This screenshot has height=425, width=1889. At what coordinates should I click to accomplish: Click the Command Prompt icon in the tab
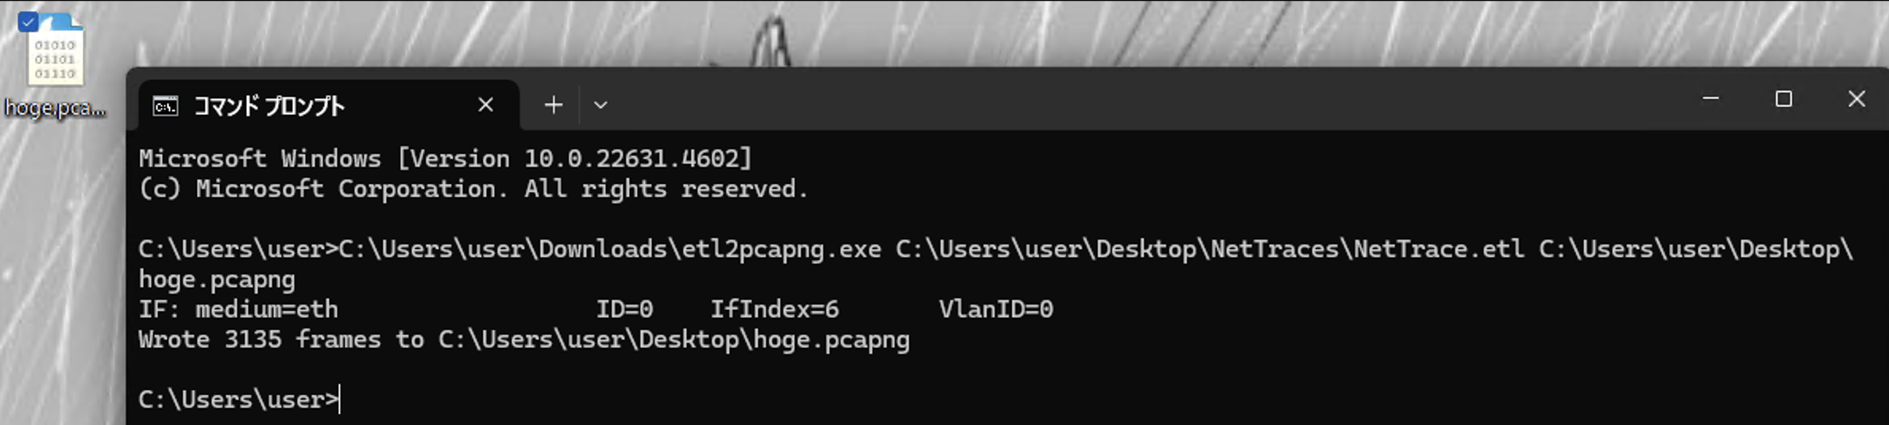point(165,105)
